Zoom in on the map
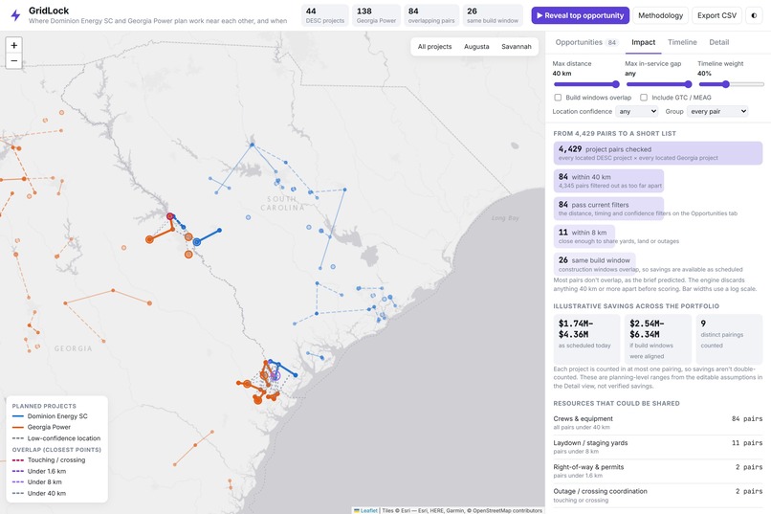Image resolution: width=771 pixels, height=514 pixels. [x=13, y=45]
